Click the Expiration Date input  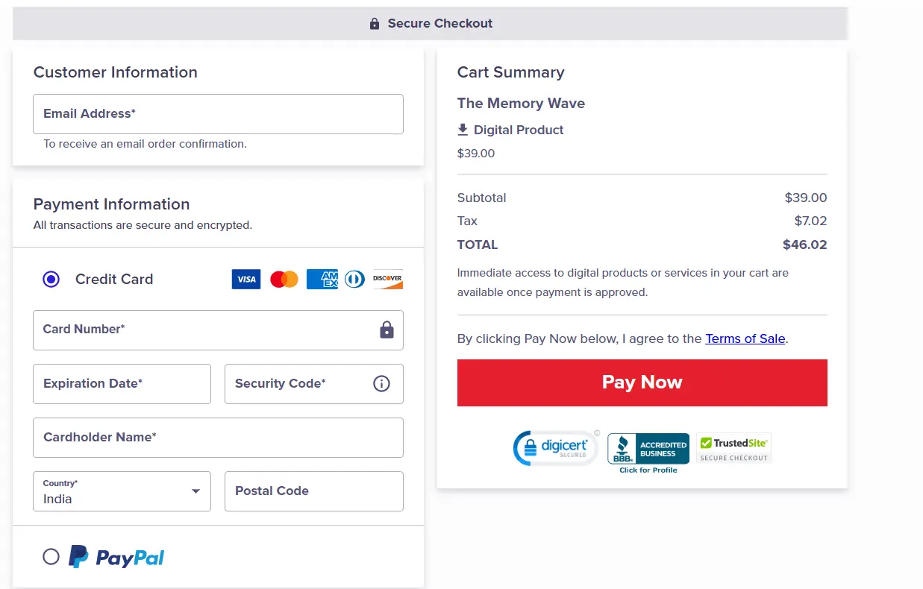click(x=122, y=384)
